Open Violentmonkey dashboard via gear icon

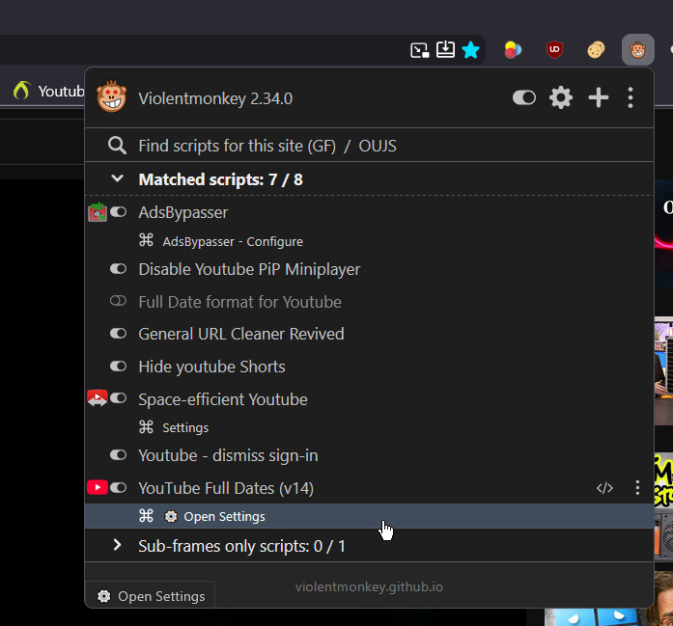click(561, 97)
